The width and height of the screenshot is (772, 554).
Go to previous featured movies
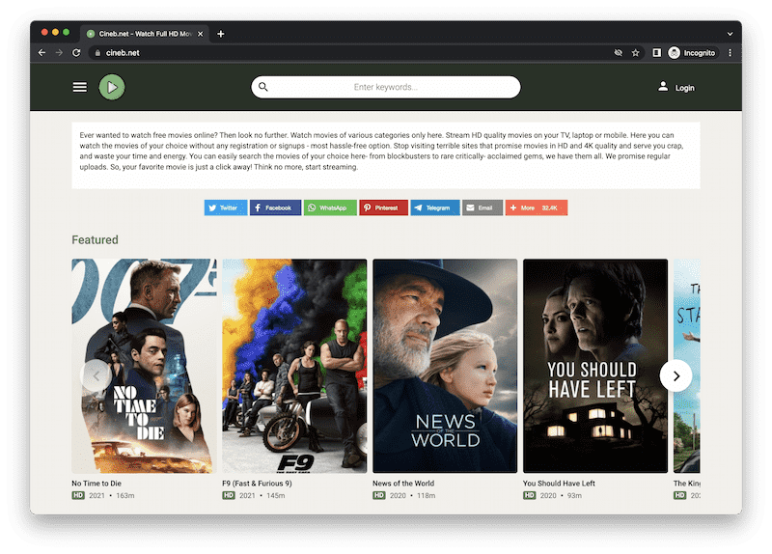coord(96,375)
